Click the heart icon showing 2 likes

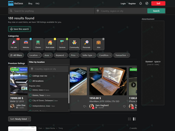click(84, 106)
